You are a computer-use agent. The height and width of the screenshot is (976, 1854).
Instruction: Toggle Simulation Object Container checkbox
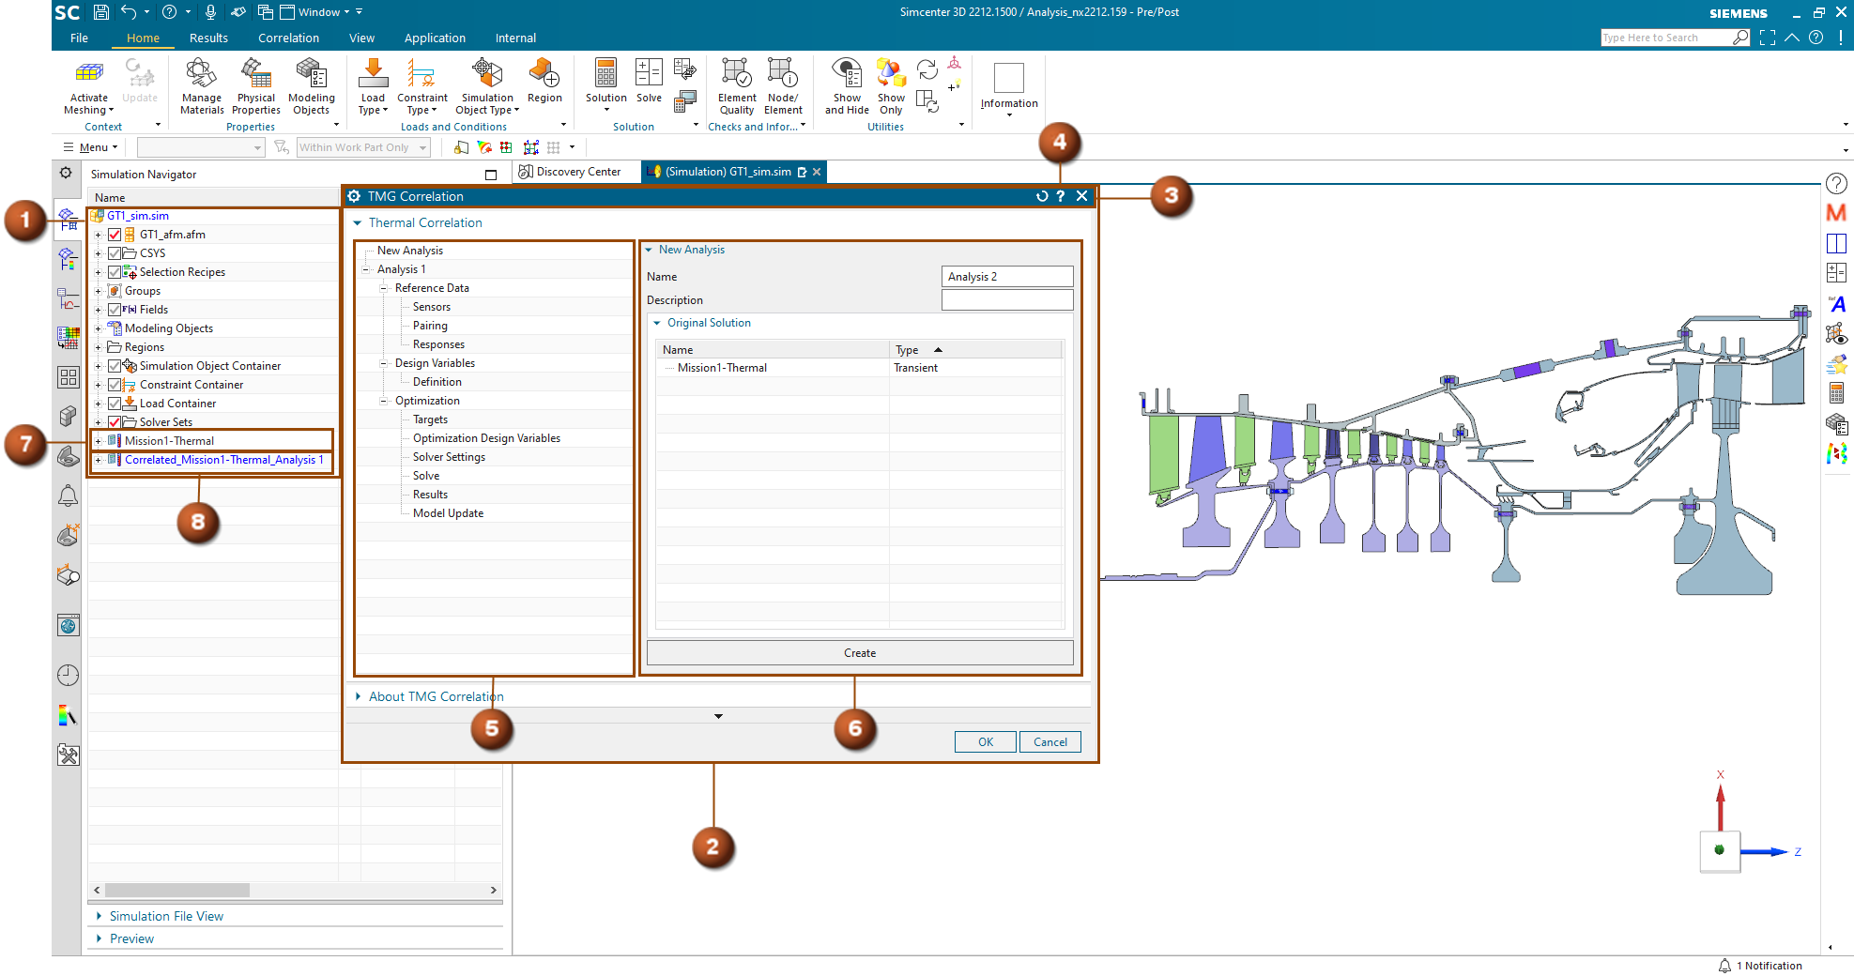(115, 366)
